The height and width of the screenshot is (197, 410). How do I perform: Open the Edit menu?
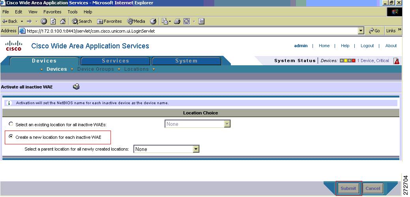coord(19,12)
